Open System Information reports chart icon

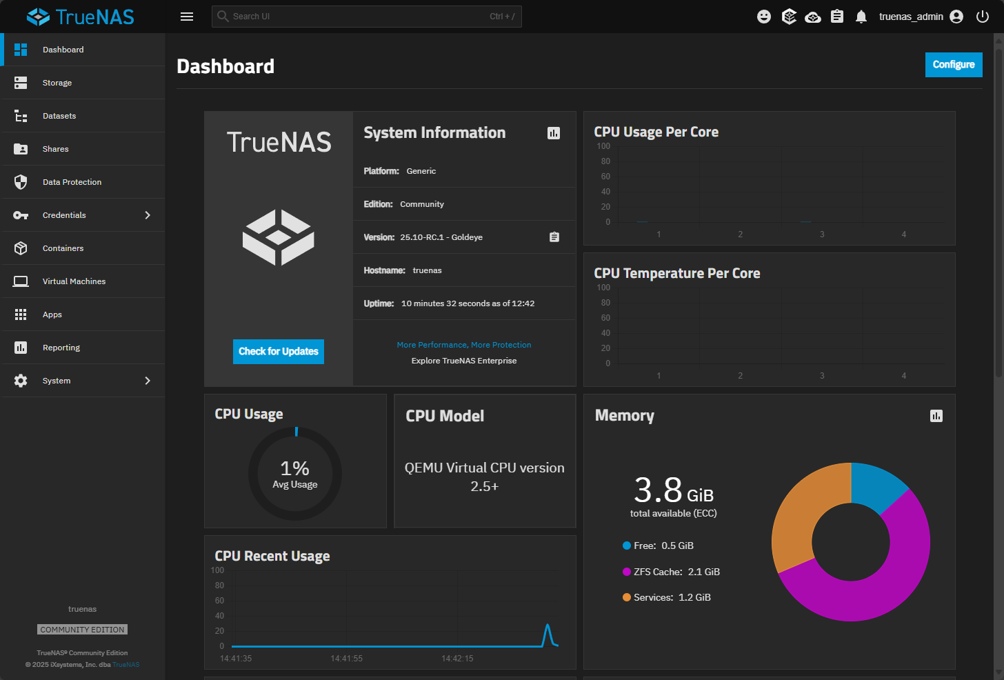(554, 133)
